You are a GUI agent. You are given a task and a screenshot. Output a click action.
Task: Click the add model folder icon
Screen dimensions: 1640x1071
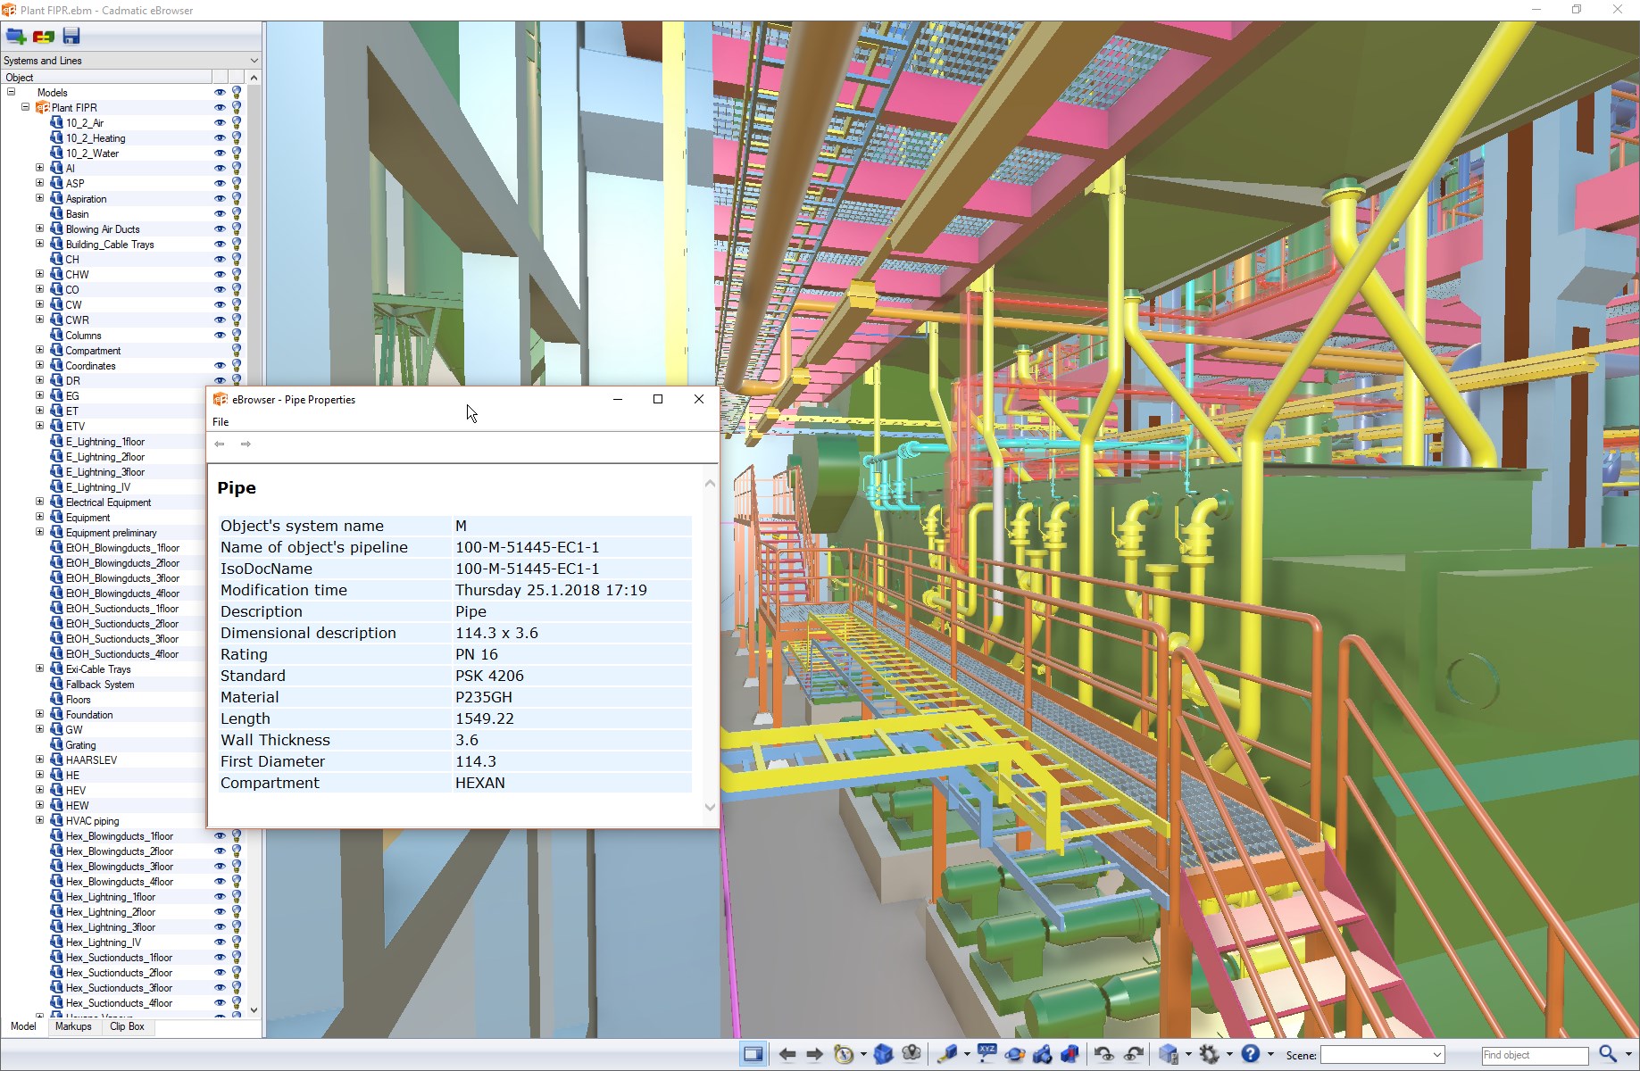[x=16, y=37]
